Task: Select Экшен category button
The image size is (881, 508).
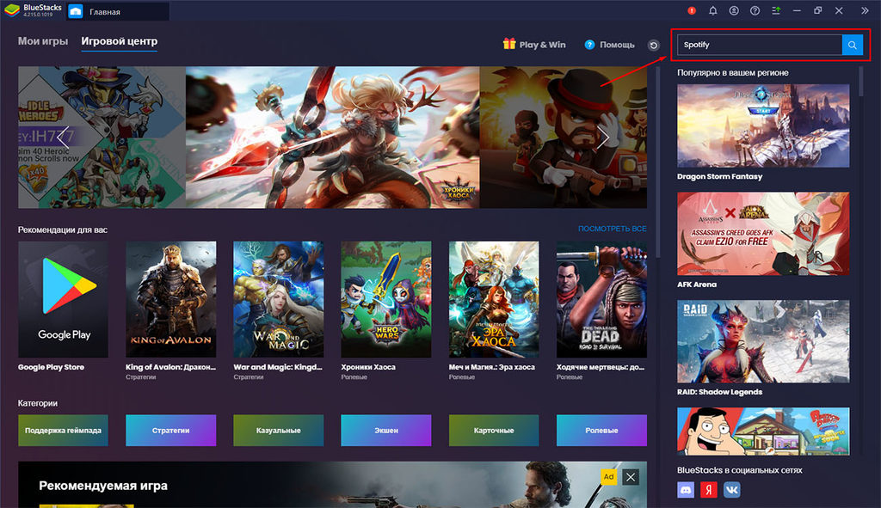Action: tap(386, 431)
